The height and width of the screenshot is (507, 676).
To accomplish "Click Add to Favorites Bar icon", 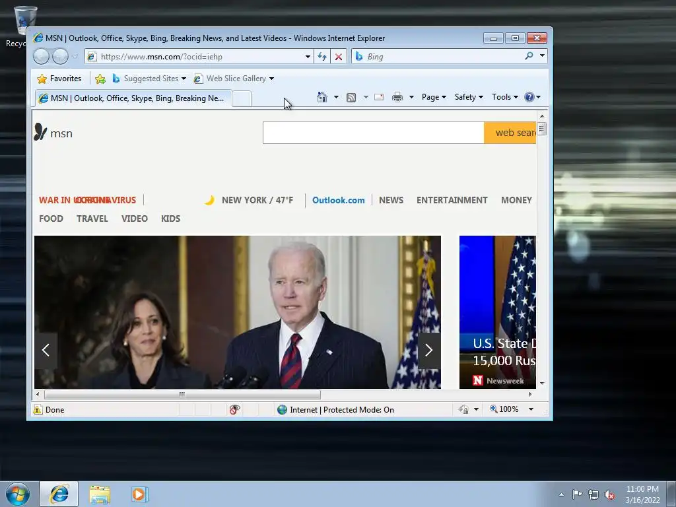I will (x=100, y=79).
